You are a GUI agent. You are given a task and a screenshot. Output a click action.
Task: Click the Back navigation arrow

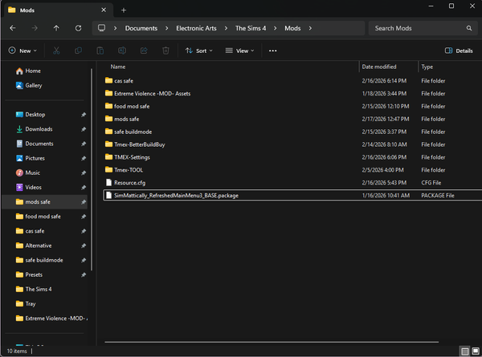(x=12, y=28)
